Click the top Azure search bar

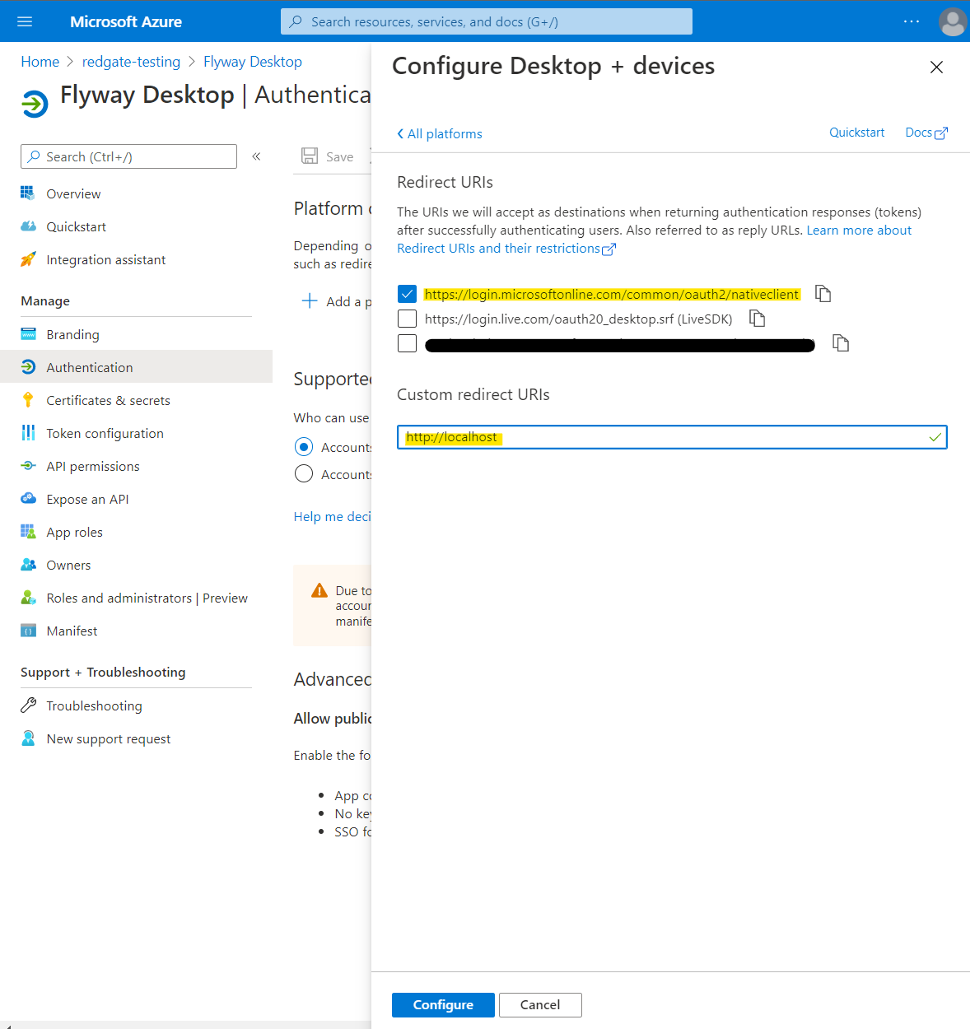[x=486, y=21]
